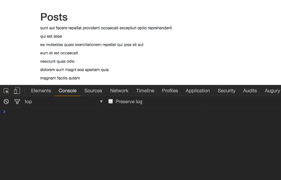Expand the top context dropdown arrow
281x180 pixels.
101,102
